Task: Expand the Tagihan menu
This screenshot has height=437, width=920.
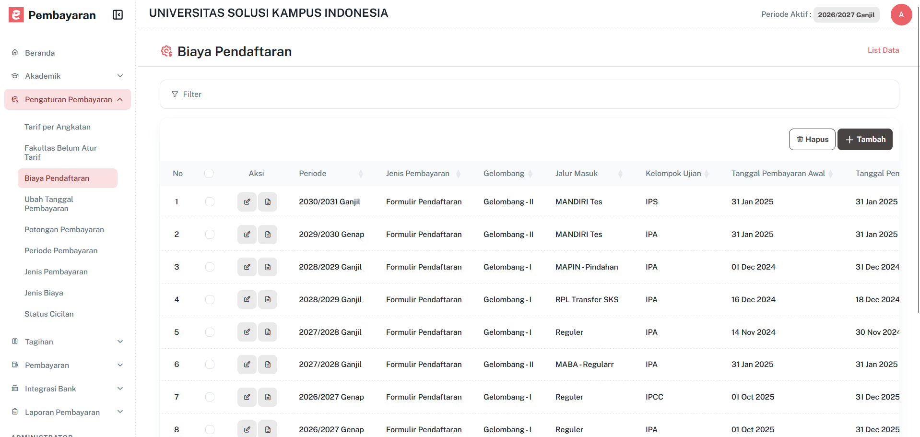Action: click(68, 342)
